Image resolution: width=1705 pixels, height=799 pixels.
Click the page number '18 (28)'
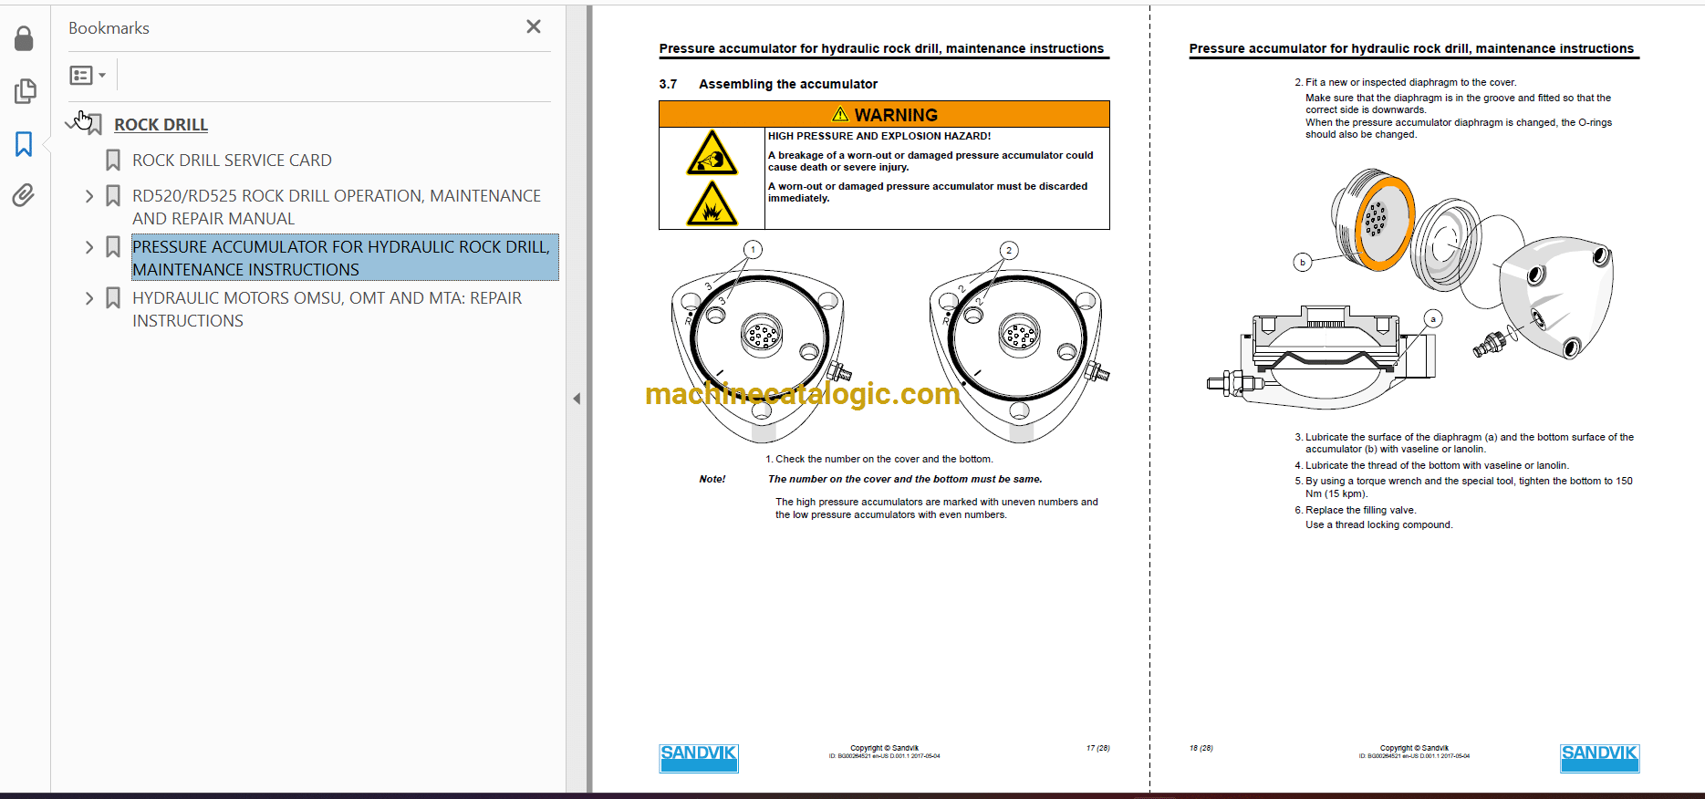(x=1201, y=749)
